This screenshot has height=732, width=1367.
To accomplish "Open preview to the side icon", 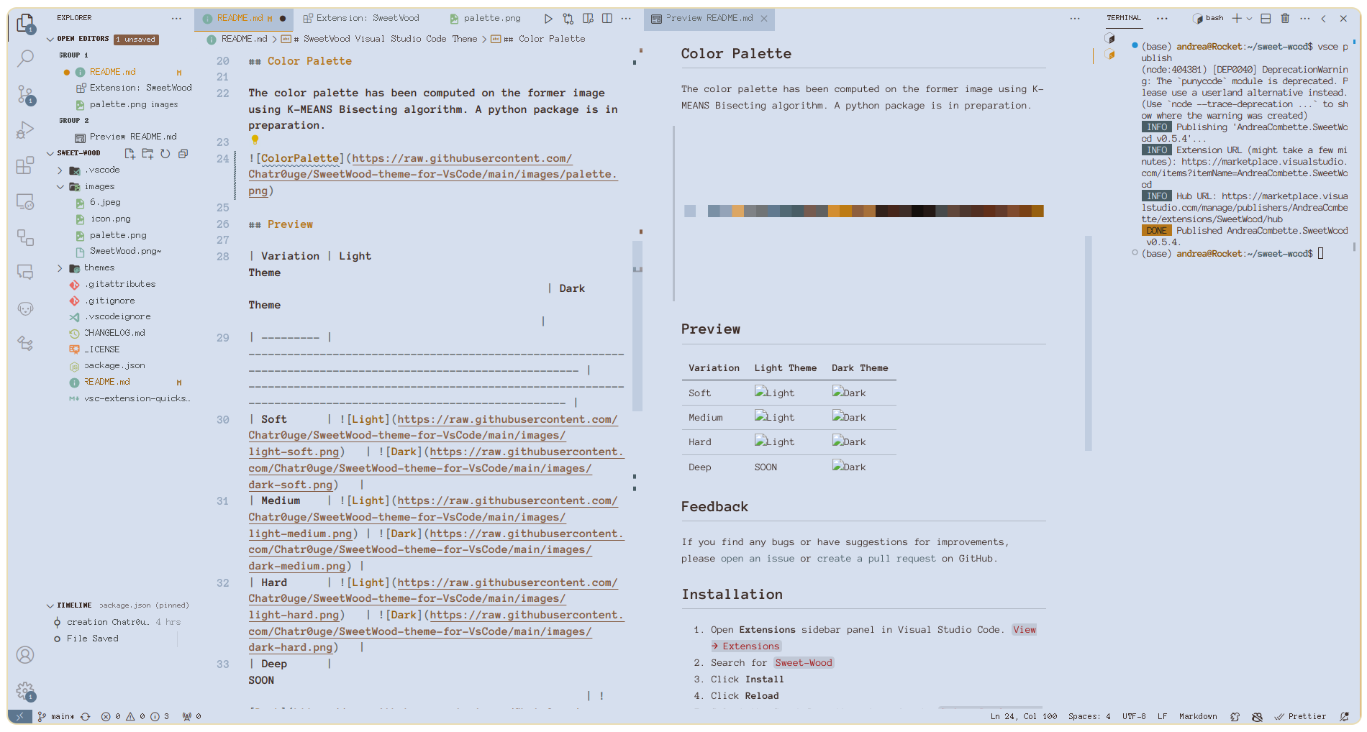I will click(588, 19).
